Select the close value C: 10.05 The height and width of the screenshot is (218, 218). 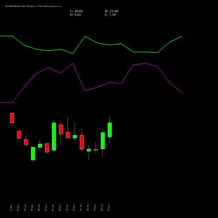tap(76, 11)
